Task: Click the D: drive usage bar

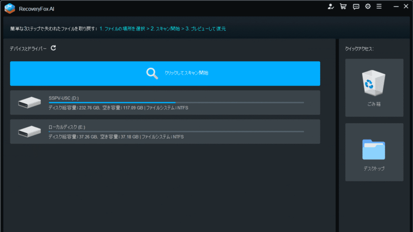Action: point(176,103)
